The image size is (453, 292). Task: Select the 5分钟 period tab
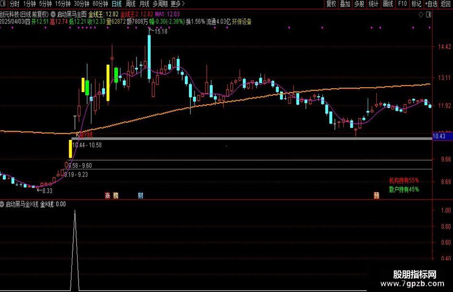(46, 4)
